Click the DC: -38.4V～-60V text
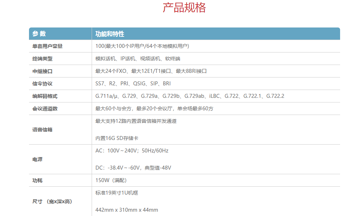The width and height of the screenshot is (358, 216). [133, 168]
